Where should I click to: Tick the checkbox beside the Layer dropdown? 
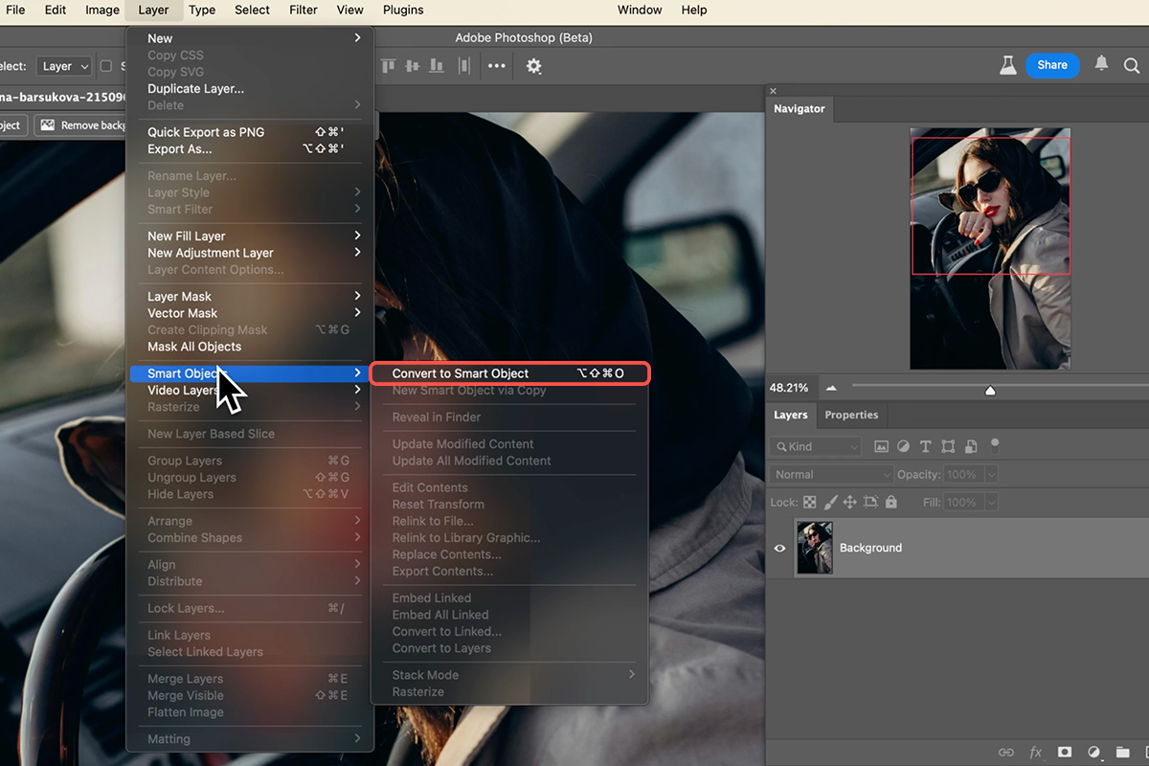click(x=106, y=66)
